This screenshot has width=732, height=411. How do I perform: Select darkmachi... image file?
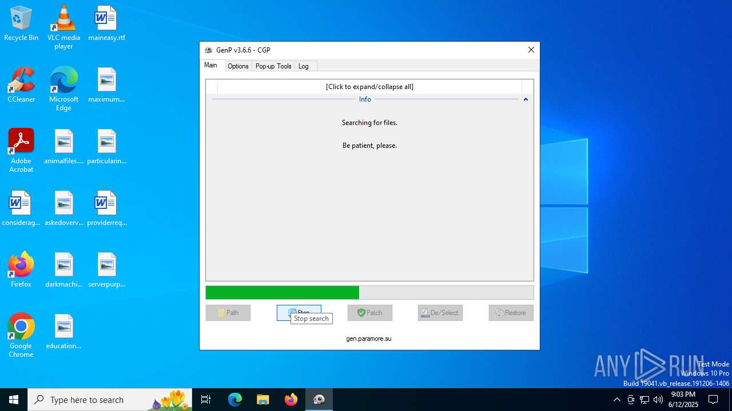[x=63, y=271]
